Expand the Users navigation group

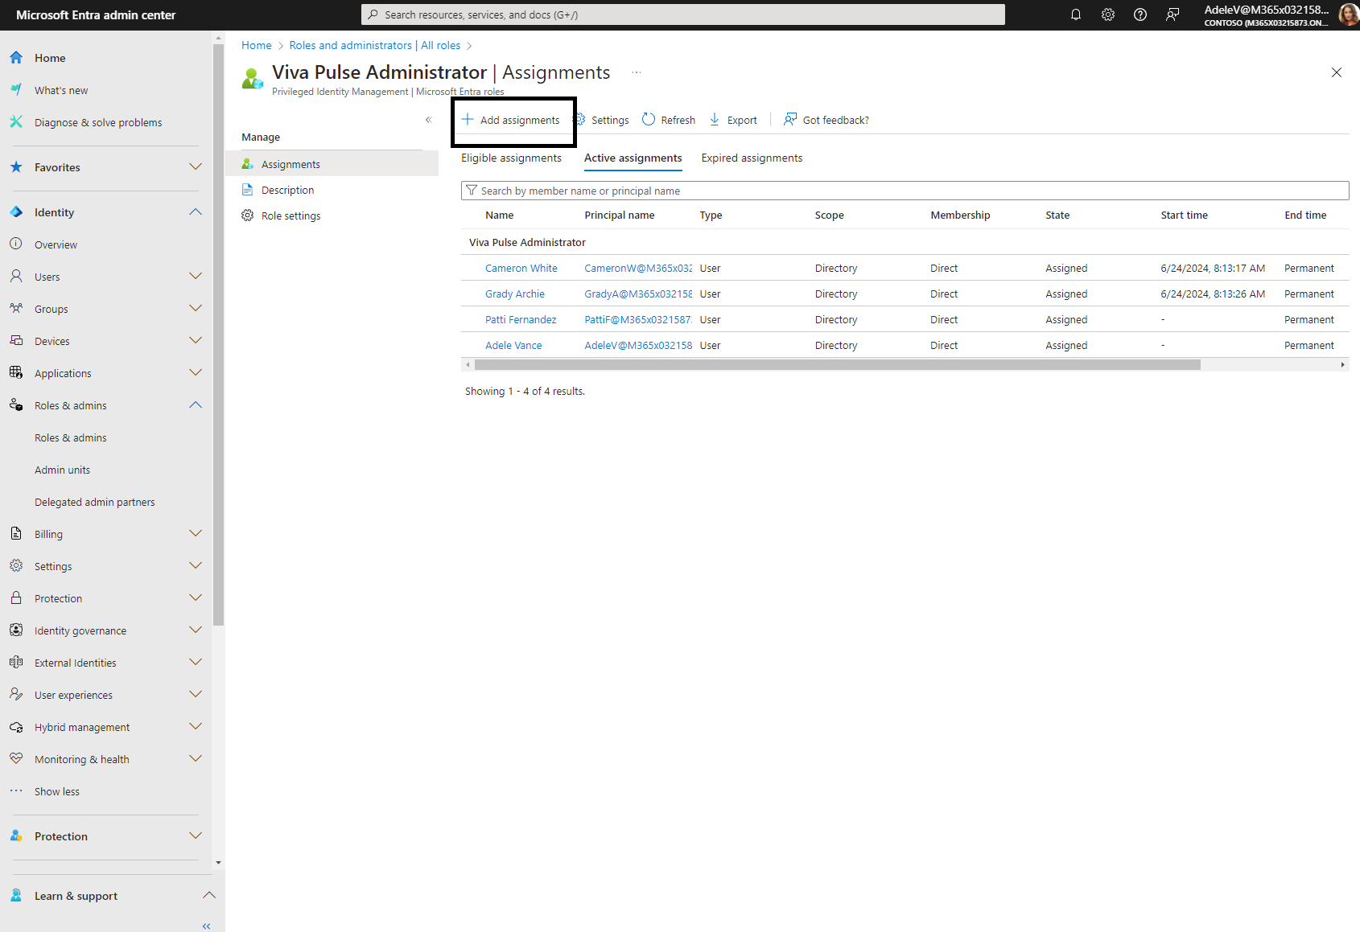195,277
